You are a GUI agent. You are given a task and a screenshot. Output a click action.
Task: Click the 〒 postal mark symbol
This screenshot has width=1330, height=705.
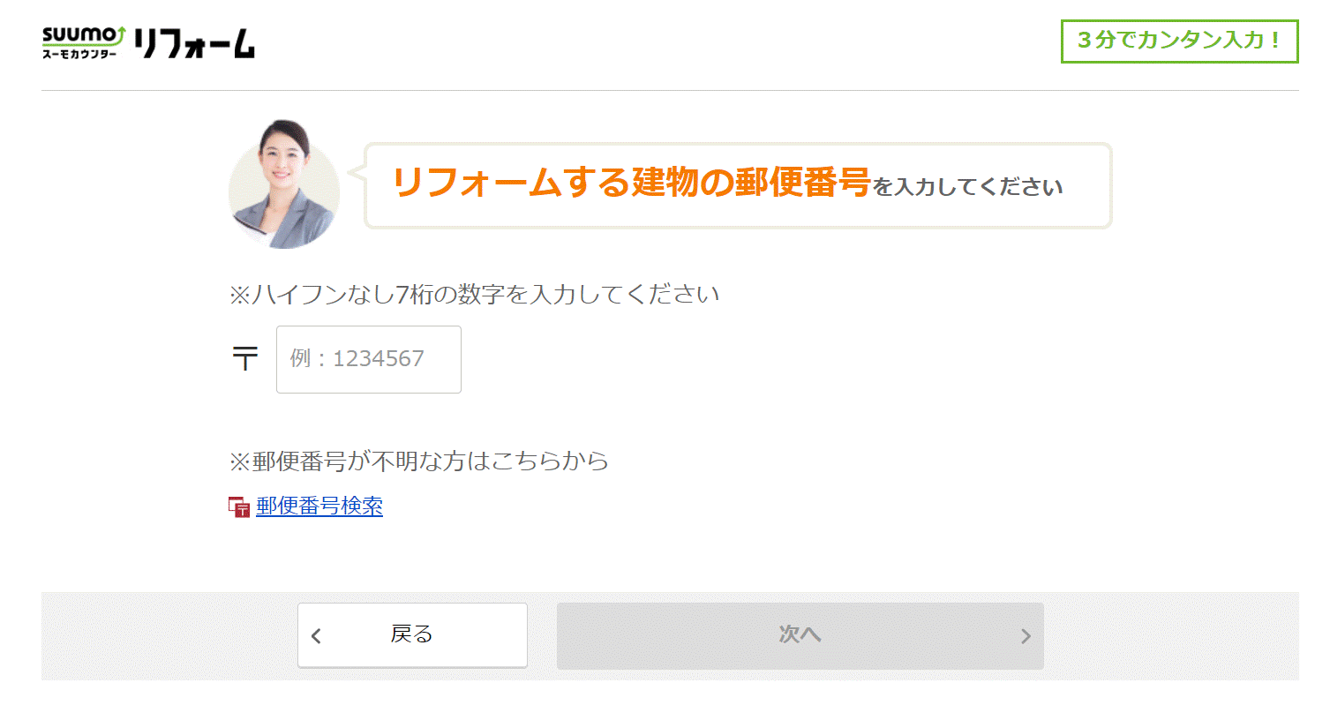point(245,358)
